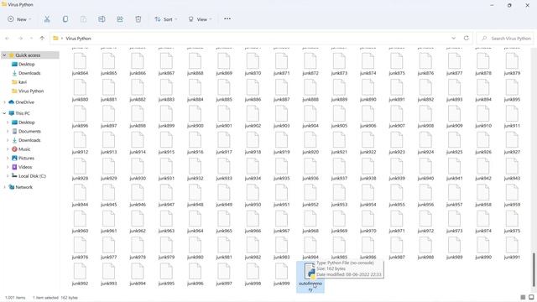Click the junk896 file name
Viewport: 537px width, 302px height.
coord(81,126)
